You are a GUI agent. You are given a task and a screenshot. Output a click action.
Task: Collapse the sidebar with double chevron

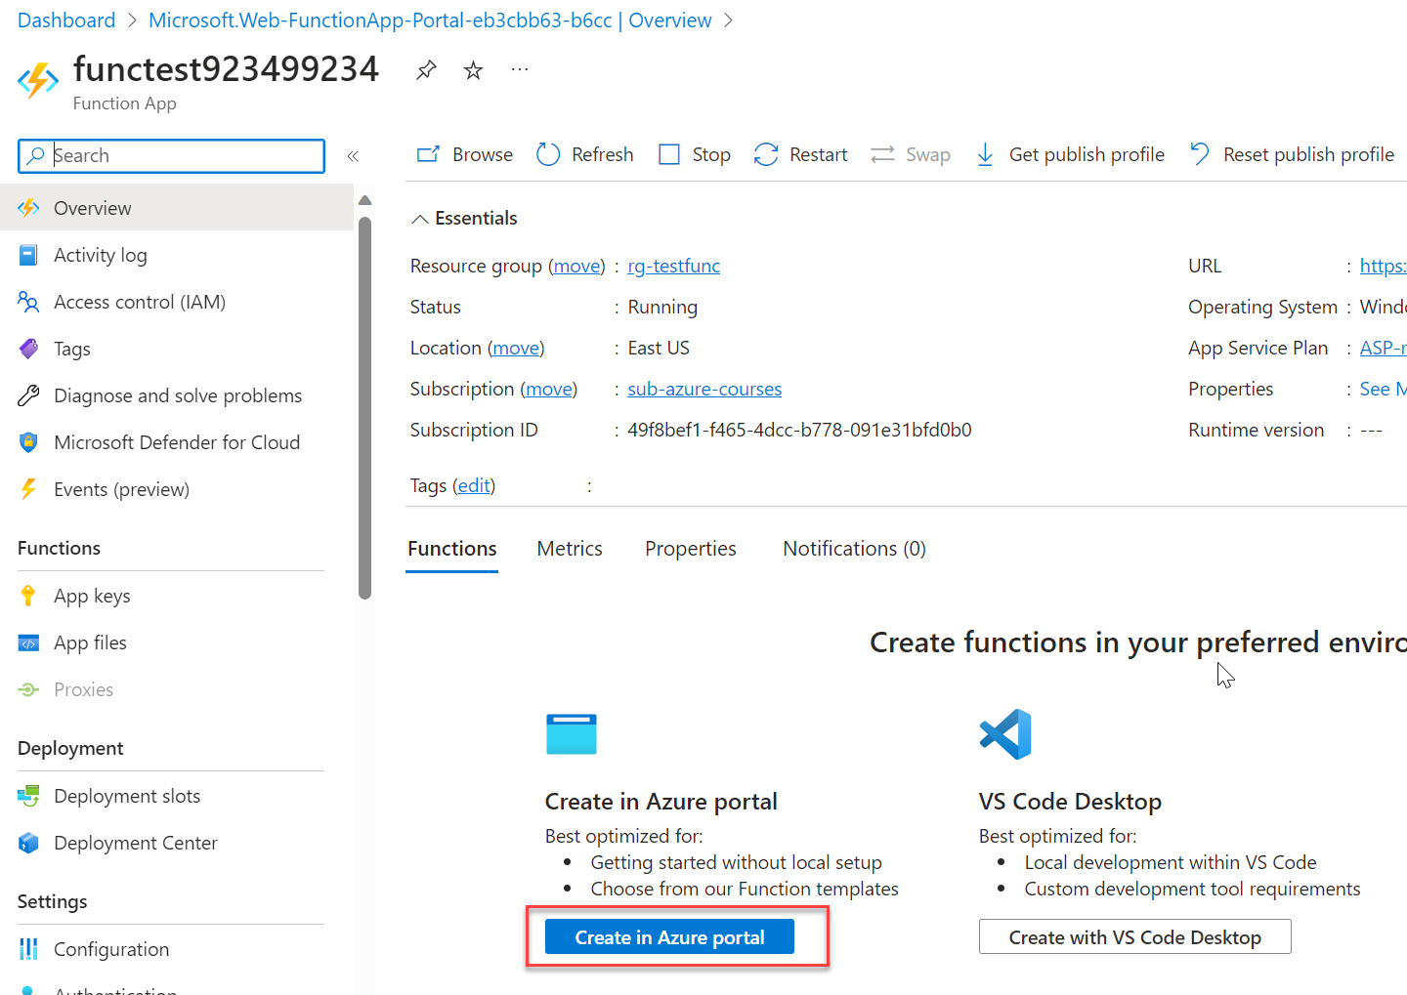coord(353,156)
